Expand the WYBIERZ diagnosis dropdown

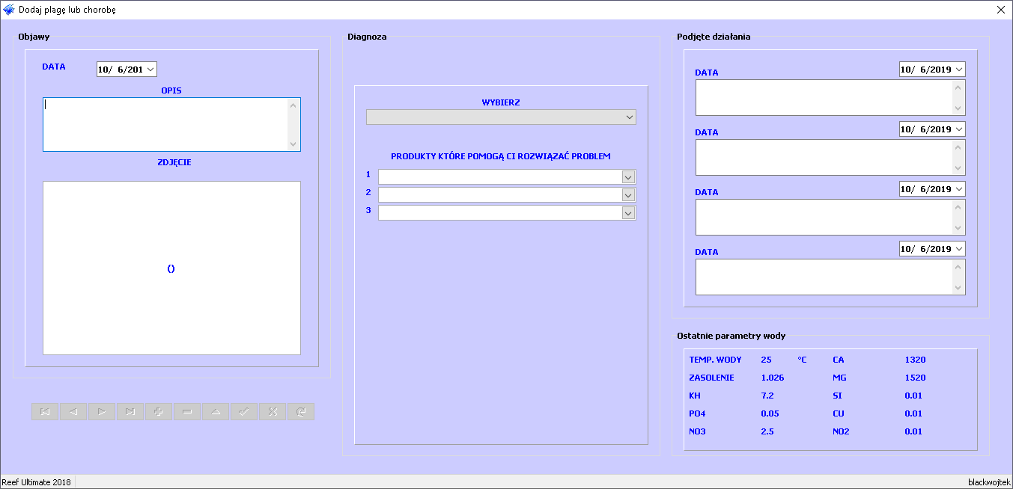pyautogui.click(x=628, y=117)
